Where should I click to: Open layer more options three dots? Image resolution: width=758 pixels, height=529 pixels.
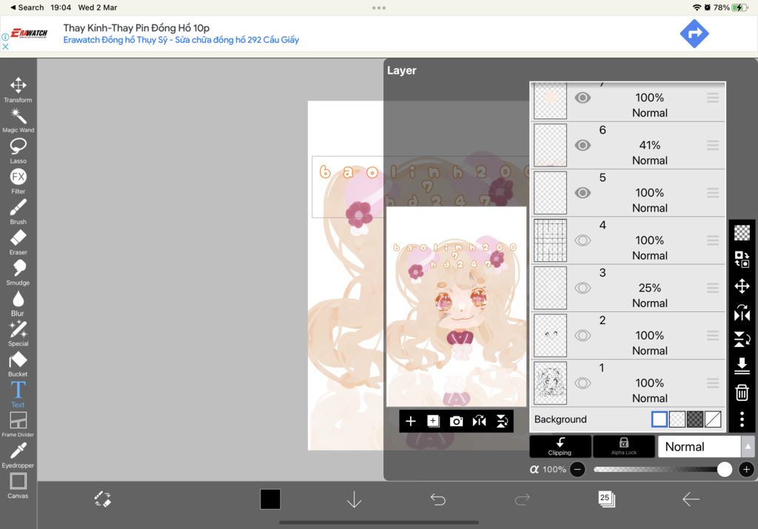[742, 419]
